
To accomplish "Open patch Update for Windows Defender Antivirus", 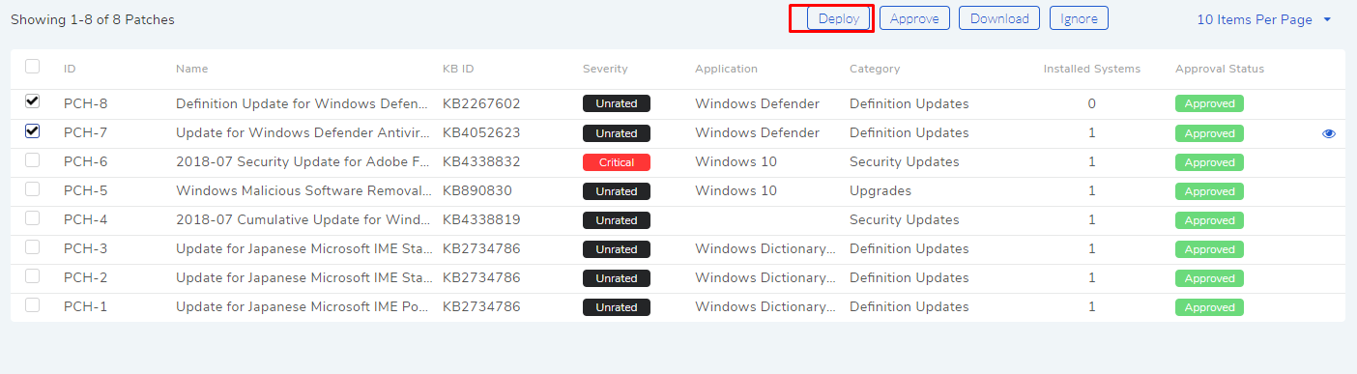I will (302, 132).
